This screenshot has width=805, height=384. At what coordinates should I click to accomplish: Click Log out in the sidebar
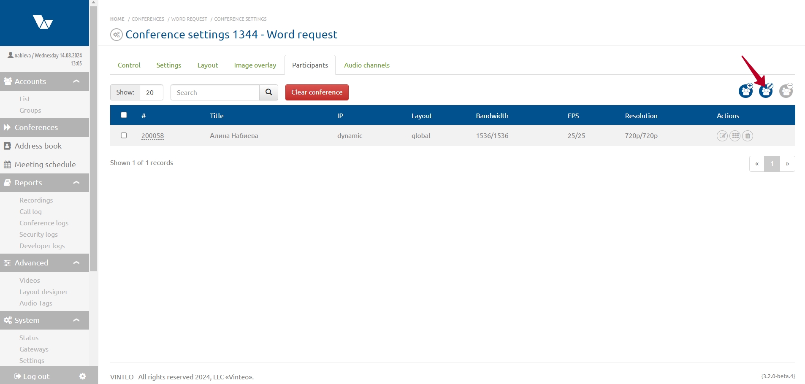point(32,376)
